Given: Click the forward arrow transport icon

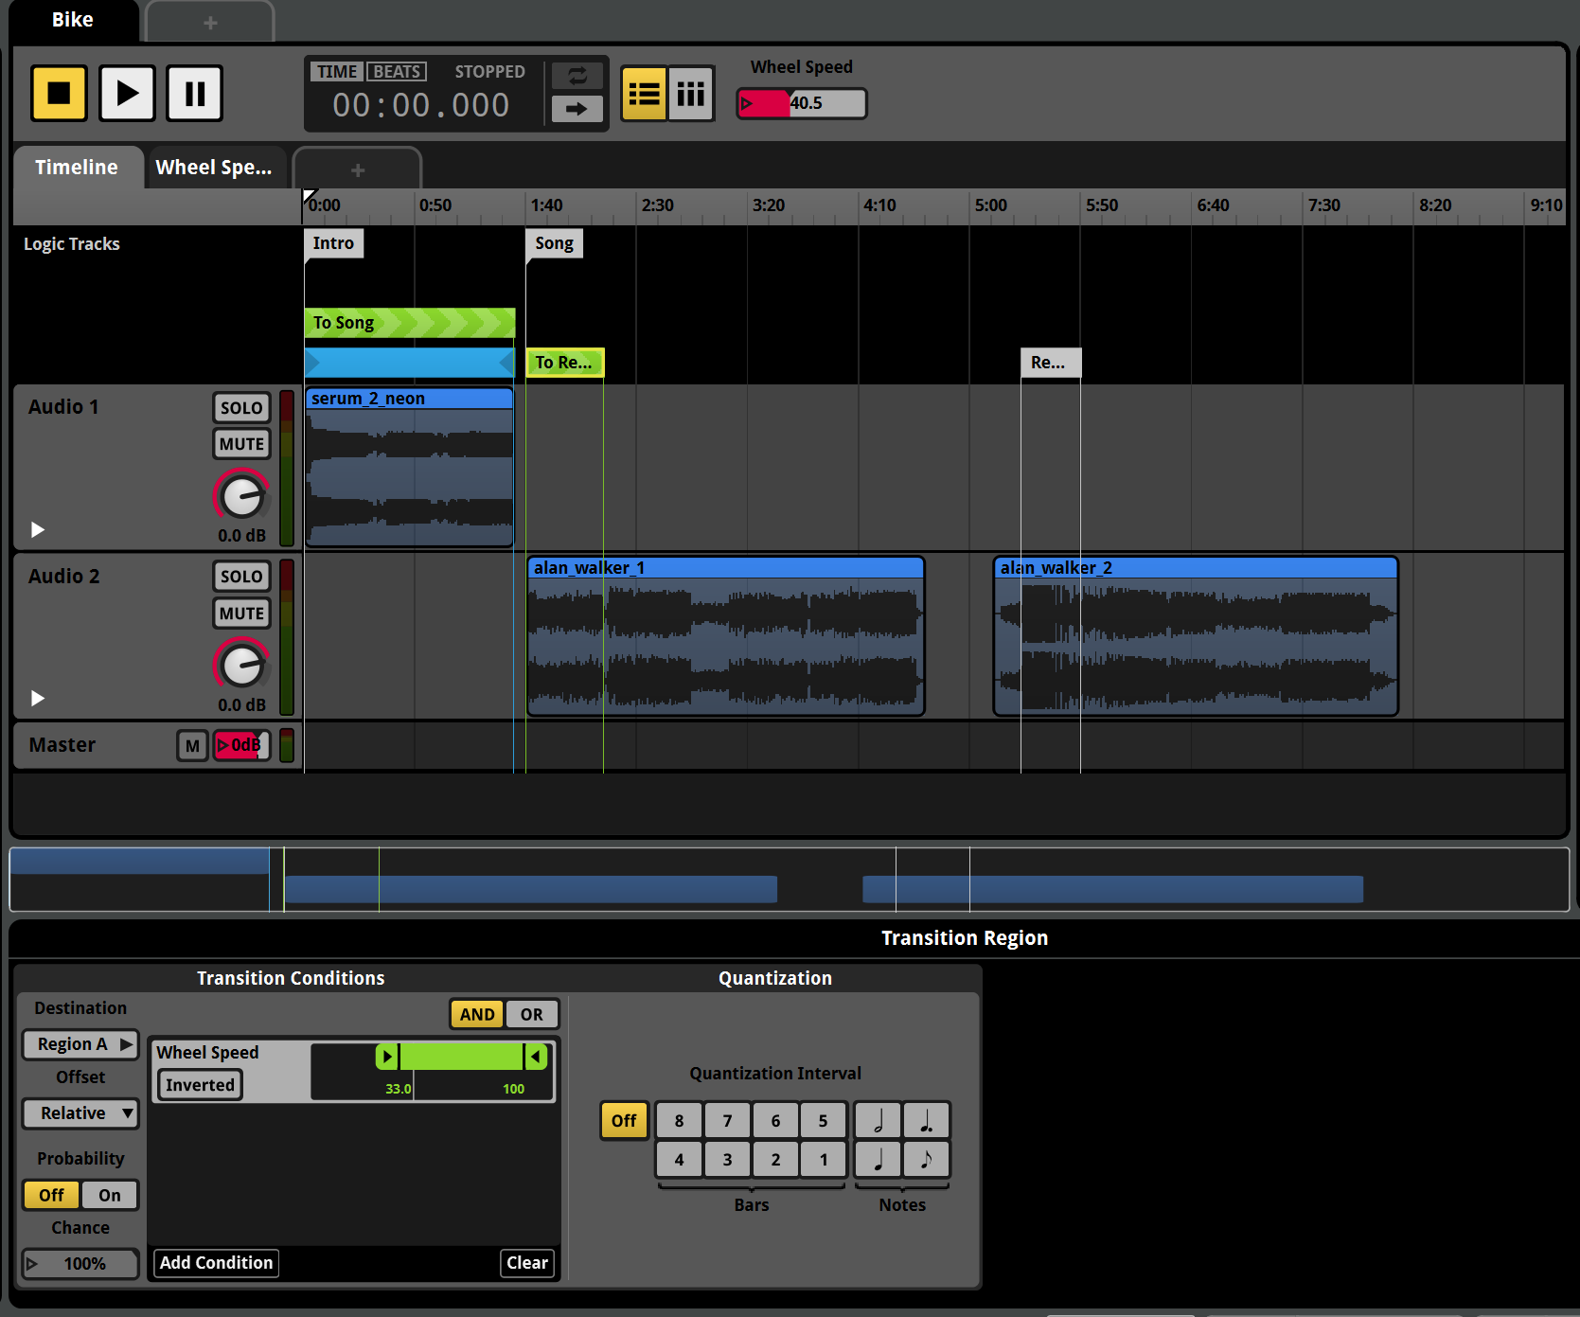Looking at the screenshot, I should 577,109.
